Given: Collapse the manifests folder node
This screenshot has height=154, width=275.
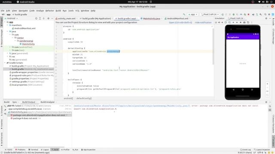Looking at the screenshot, I should tap(8, 25).
